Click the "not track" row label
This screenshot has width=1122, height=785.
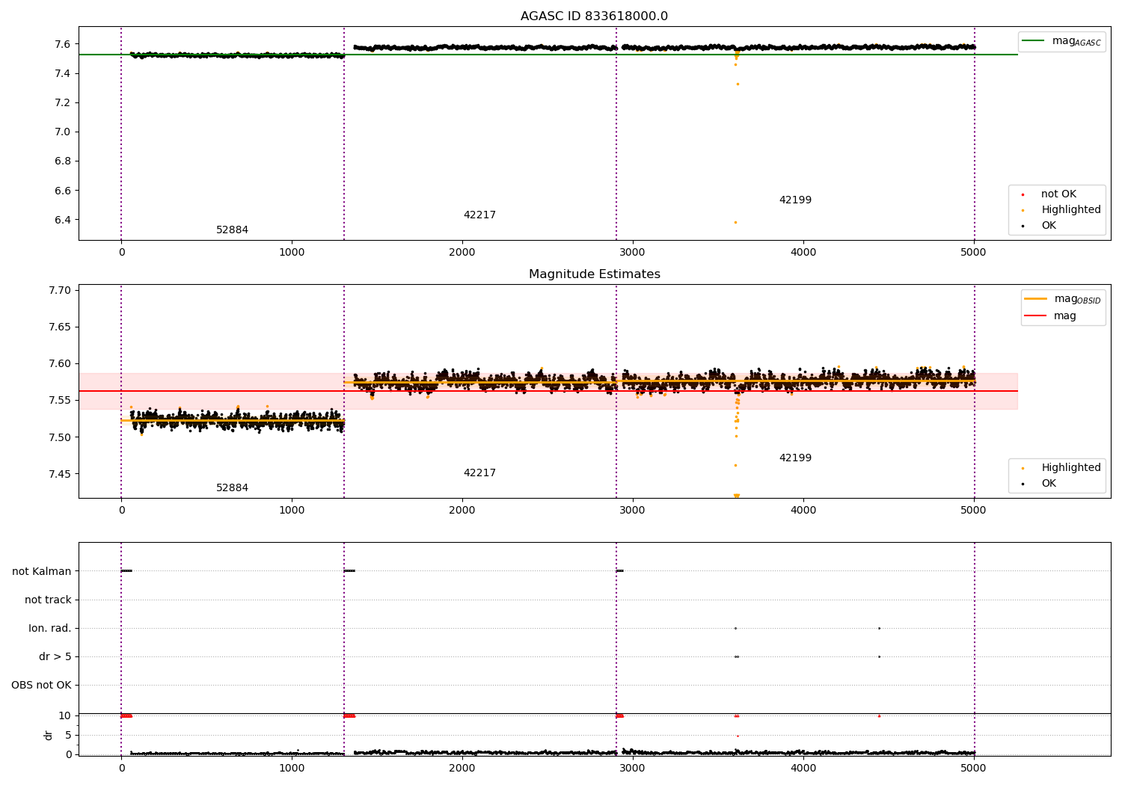tap(48, 600)
